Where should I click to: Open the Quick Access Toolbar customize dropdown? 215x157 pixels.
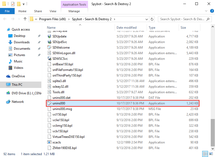pyautogui.click(x=23, y=4)
